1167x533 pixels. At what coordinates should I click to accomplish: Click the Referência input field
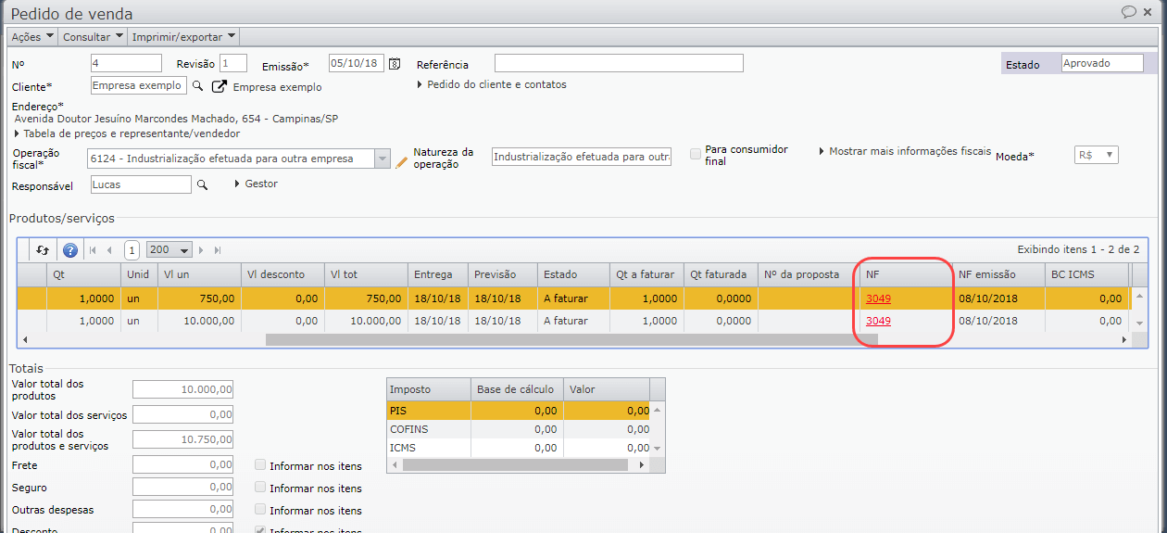tap(619, 63)
